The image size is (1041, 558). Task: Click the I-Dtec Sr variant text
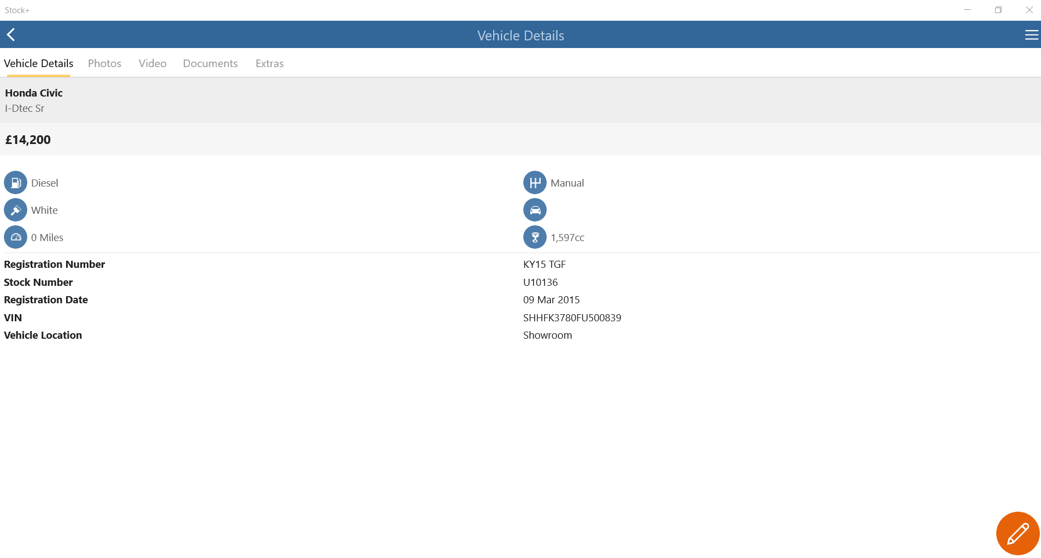click(x=25, y=108)
